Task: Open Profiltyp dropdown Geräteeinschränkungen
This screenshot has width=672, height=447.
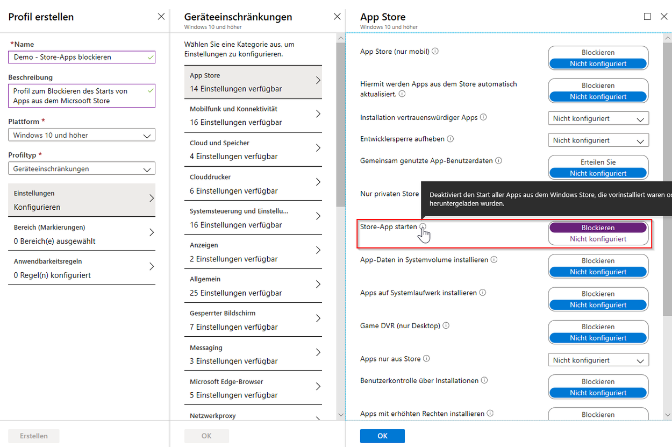Action: pos(82,168)
